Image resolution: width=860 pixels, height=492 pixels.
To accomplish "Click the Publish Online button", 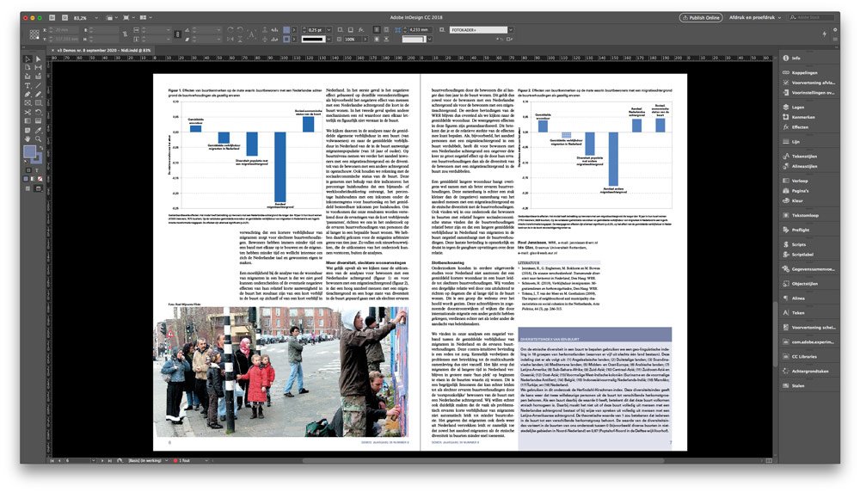I will (700, 17).
